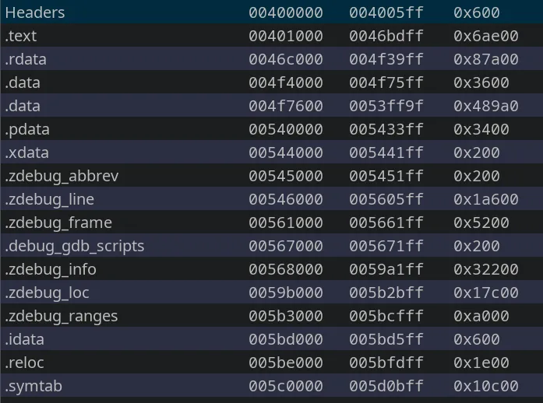Click end address 0046bdff
This screenshot has width=543, height=403.
[x=386, y=36]
